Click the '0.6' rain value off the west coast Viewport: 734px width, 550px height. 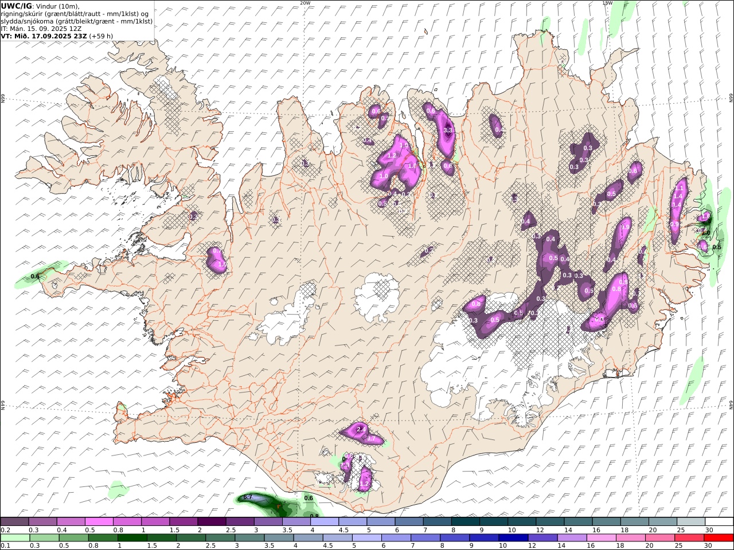pyautogui.click(x=35, y=277)
